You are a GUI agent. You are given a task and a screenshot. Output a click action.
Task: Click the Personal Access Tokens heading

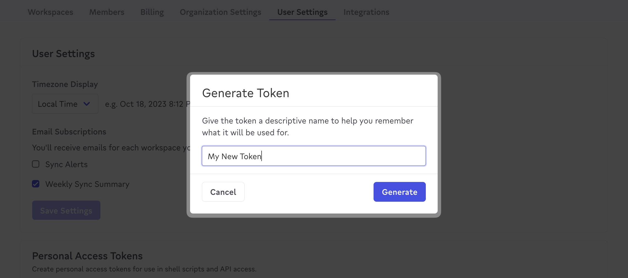87,255
